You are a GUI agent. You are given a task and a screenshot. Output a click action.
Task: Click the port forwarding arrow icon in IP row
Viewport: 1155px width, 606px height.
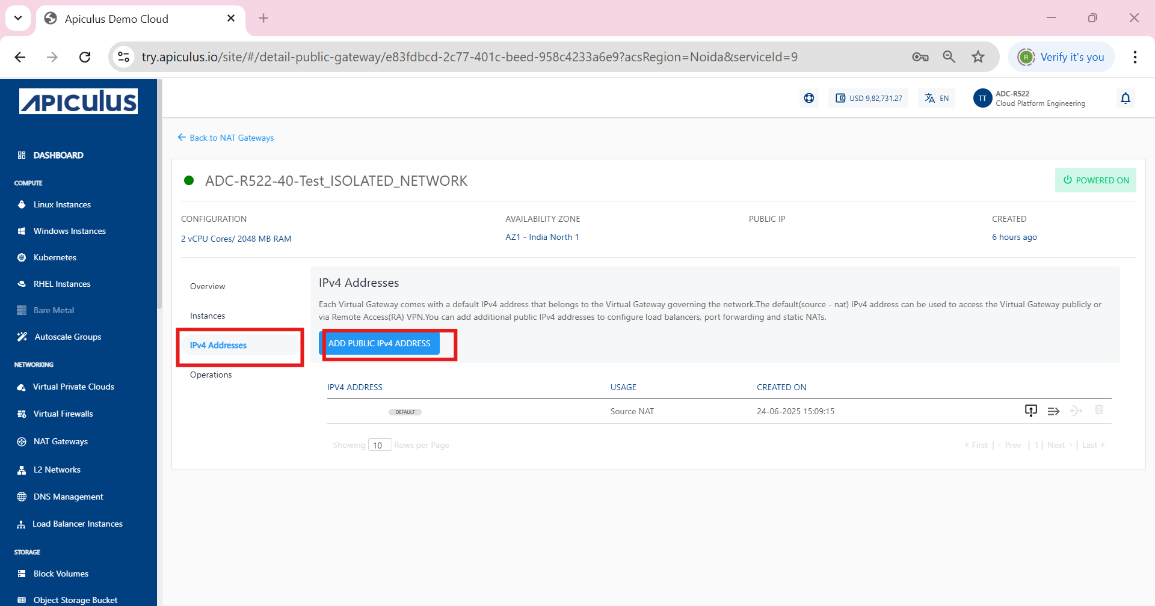(x=1053, y=411)
